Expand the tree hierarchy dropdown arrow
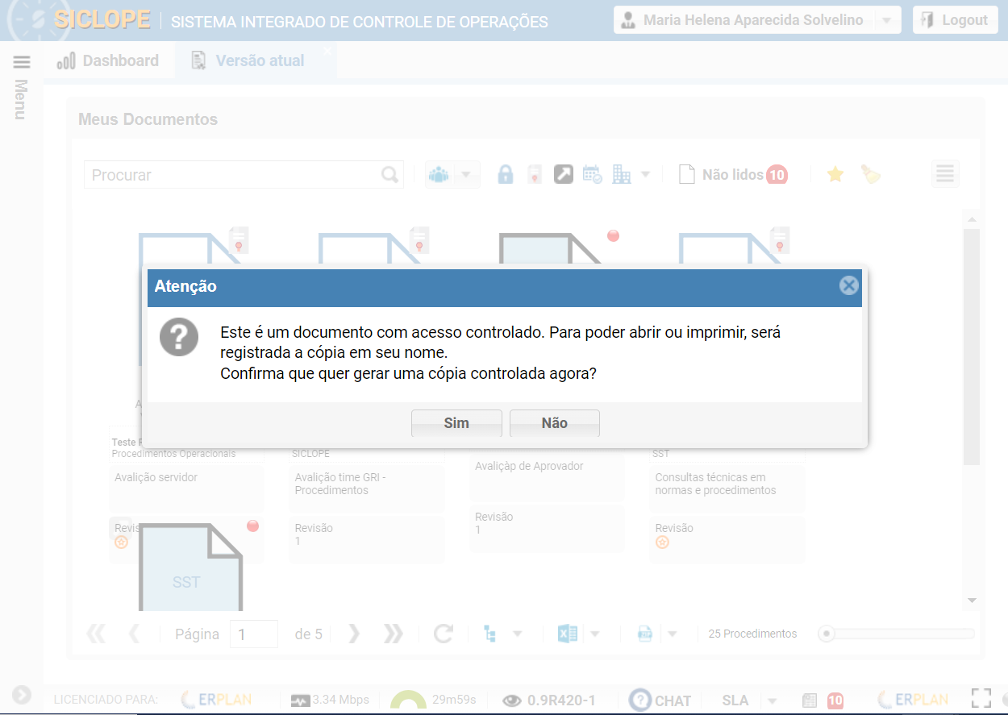This screenshot has width=1008, height=715. (518, 634)
